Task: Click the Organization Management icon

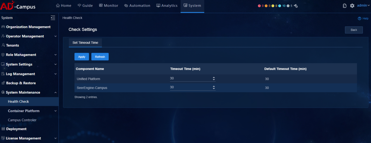Action: click(3, 27)
